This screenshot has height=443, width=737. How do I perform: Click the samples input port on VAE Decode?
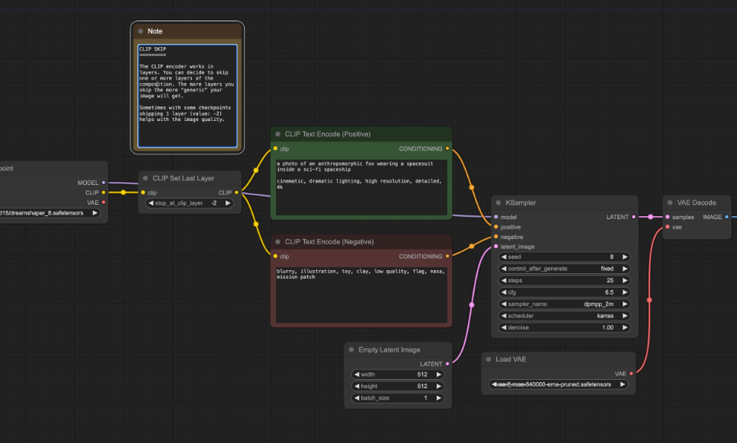pos(668,217)
